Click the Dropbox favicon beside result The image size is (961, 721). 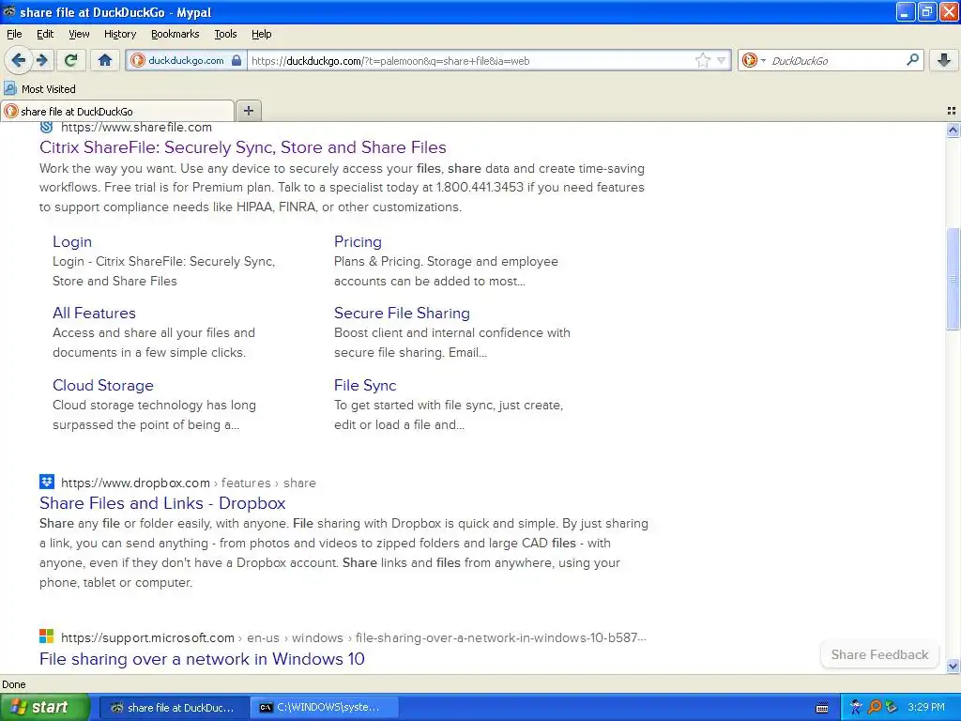point(47,482)
